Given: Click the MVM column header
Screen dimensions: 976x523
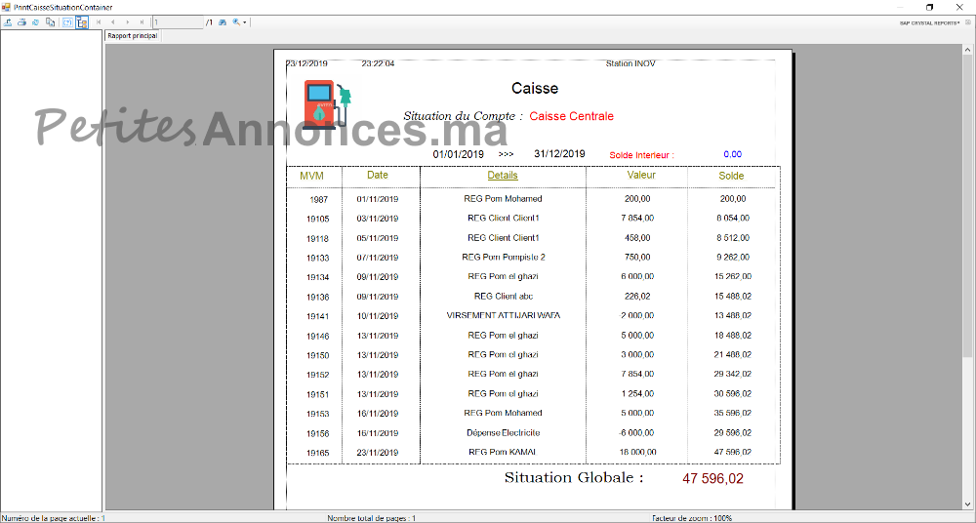Looking at the screenshot, I should click(x=312, y=177).
